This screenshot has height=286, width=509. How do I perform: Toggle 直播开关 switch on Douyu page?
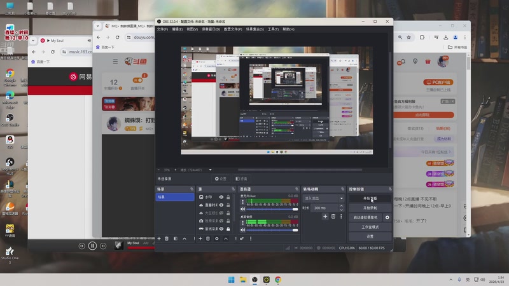pos(138,80)
